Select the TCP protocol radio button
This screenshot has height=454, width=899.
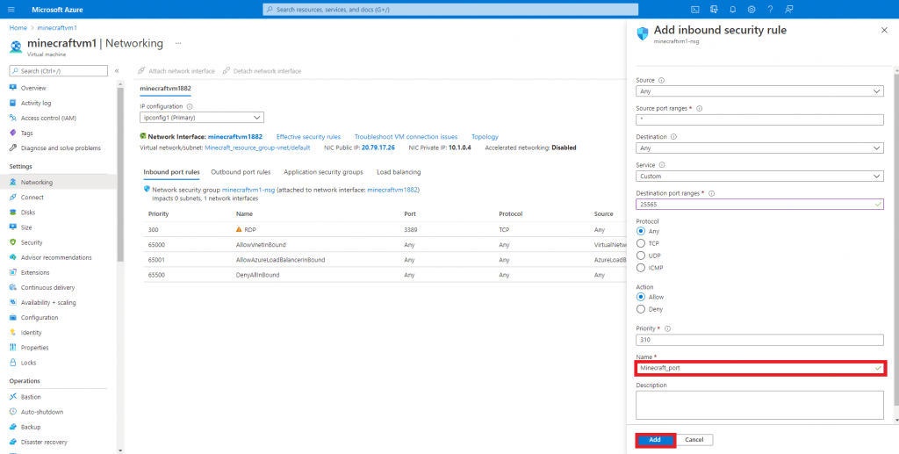coord(641,243)
